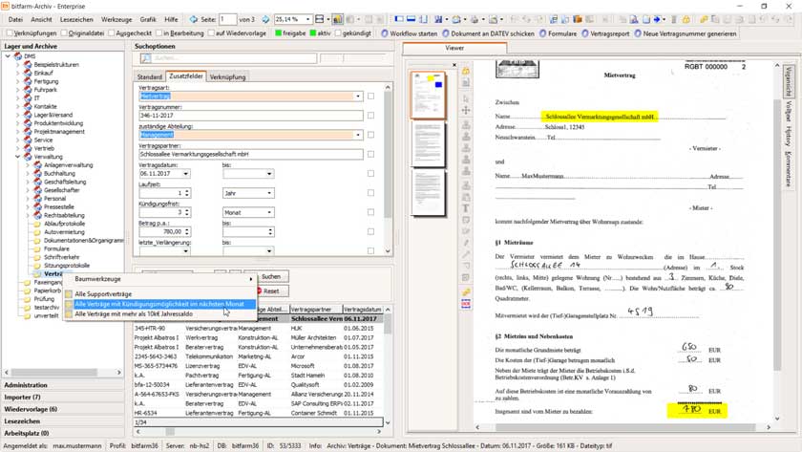Viewport: 802px width, 452px height.
Task: Click the Seite page number field
Action: tap(227, 19)
